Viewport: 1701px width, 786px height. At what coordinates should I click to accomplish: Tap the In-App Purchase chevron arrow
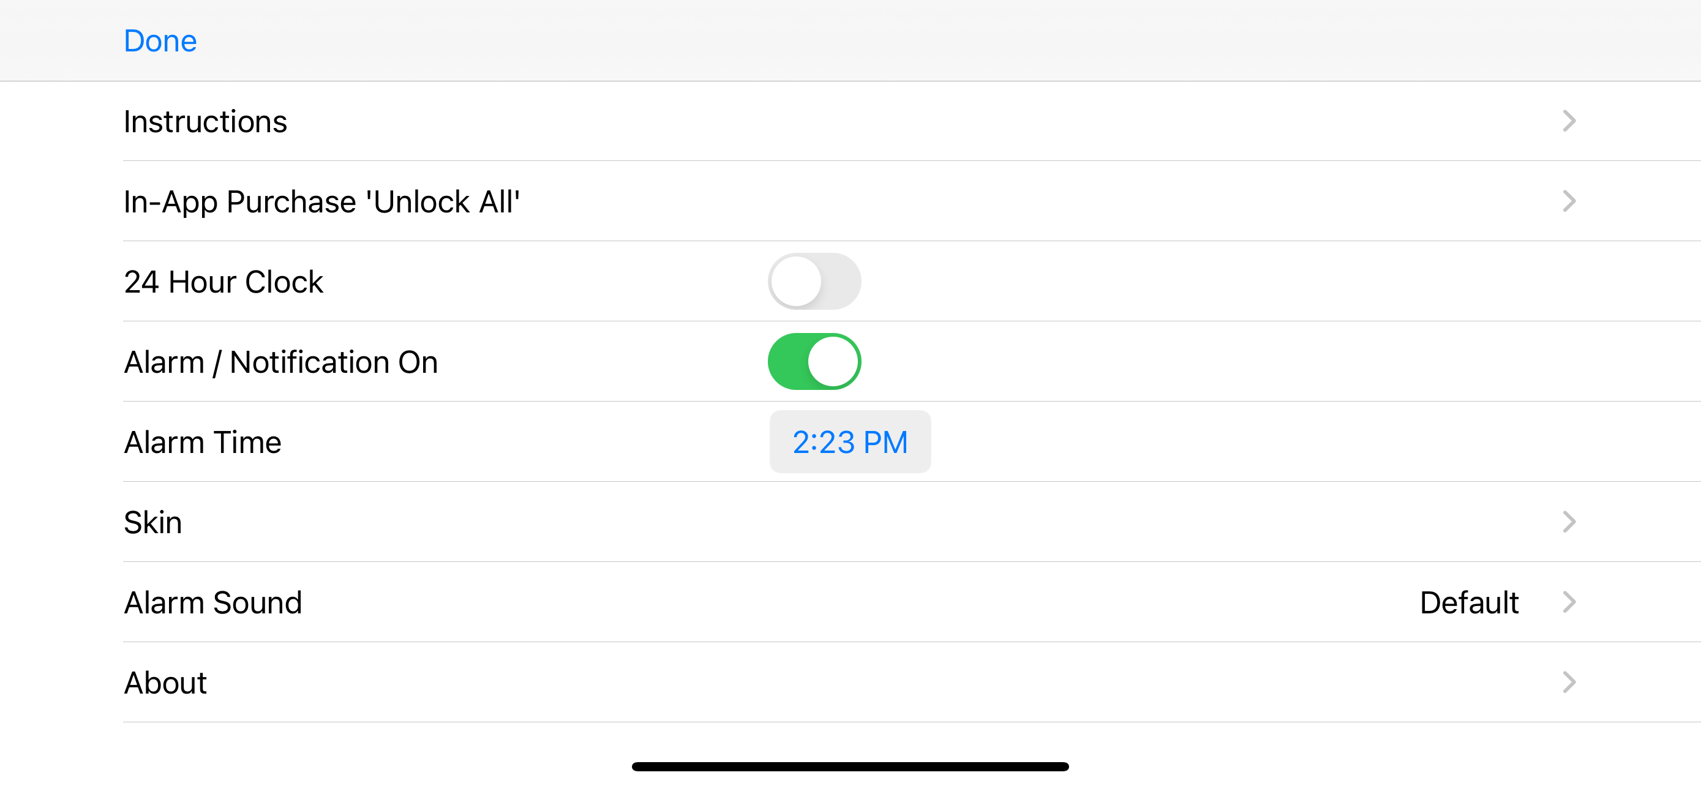pyautogui.click(x=1569, y=201)
